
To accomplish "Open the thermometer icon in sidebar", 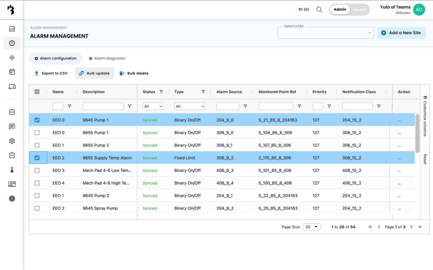I will pyautogui.click(x=12, y=170).
